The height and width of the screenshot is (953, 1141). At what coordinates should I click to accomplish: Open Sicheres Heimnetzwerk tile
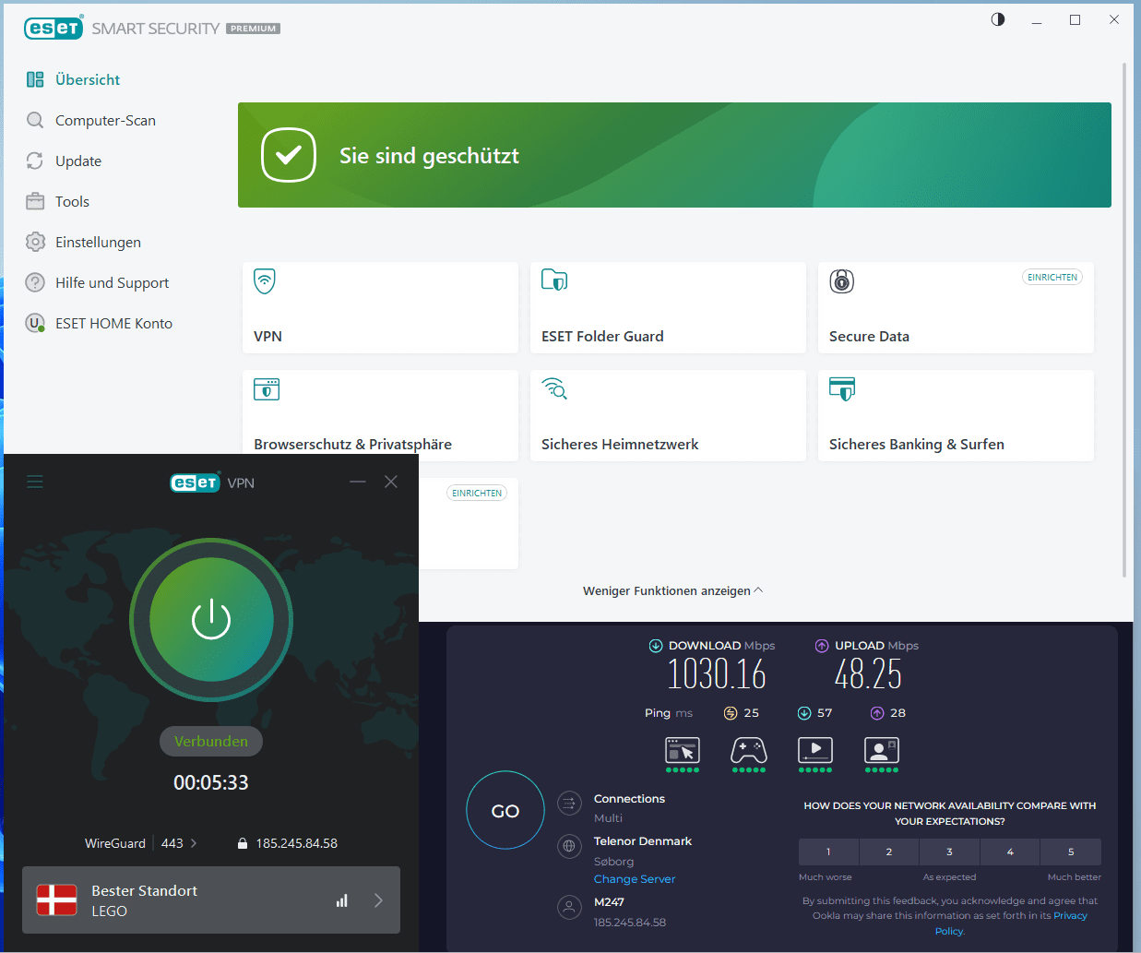pos(668,415)
